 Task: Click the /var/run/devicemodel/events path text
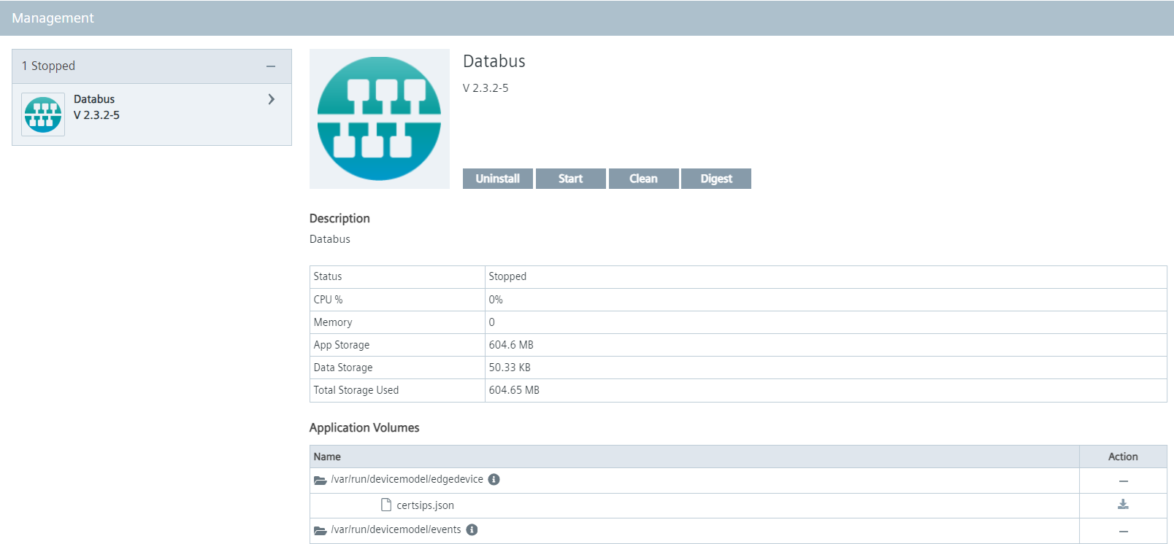tap(396, 529)
